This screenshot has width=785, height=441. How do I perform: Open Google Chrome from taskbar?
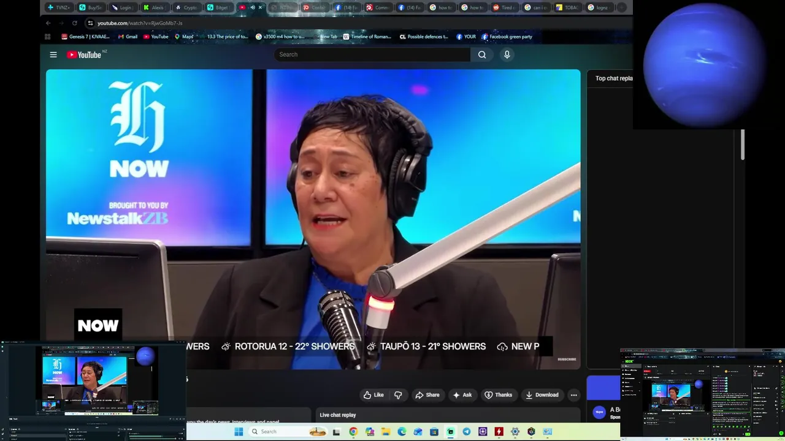pyautogui.click(x=353, y=432)
